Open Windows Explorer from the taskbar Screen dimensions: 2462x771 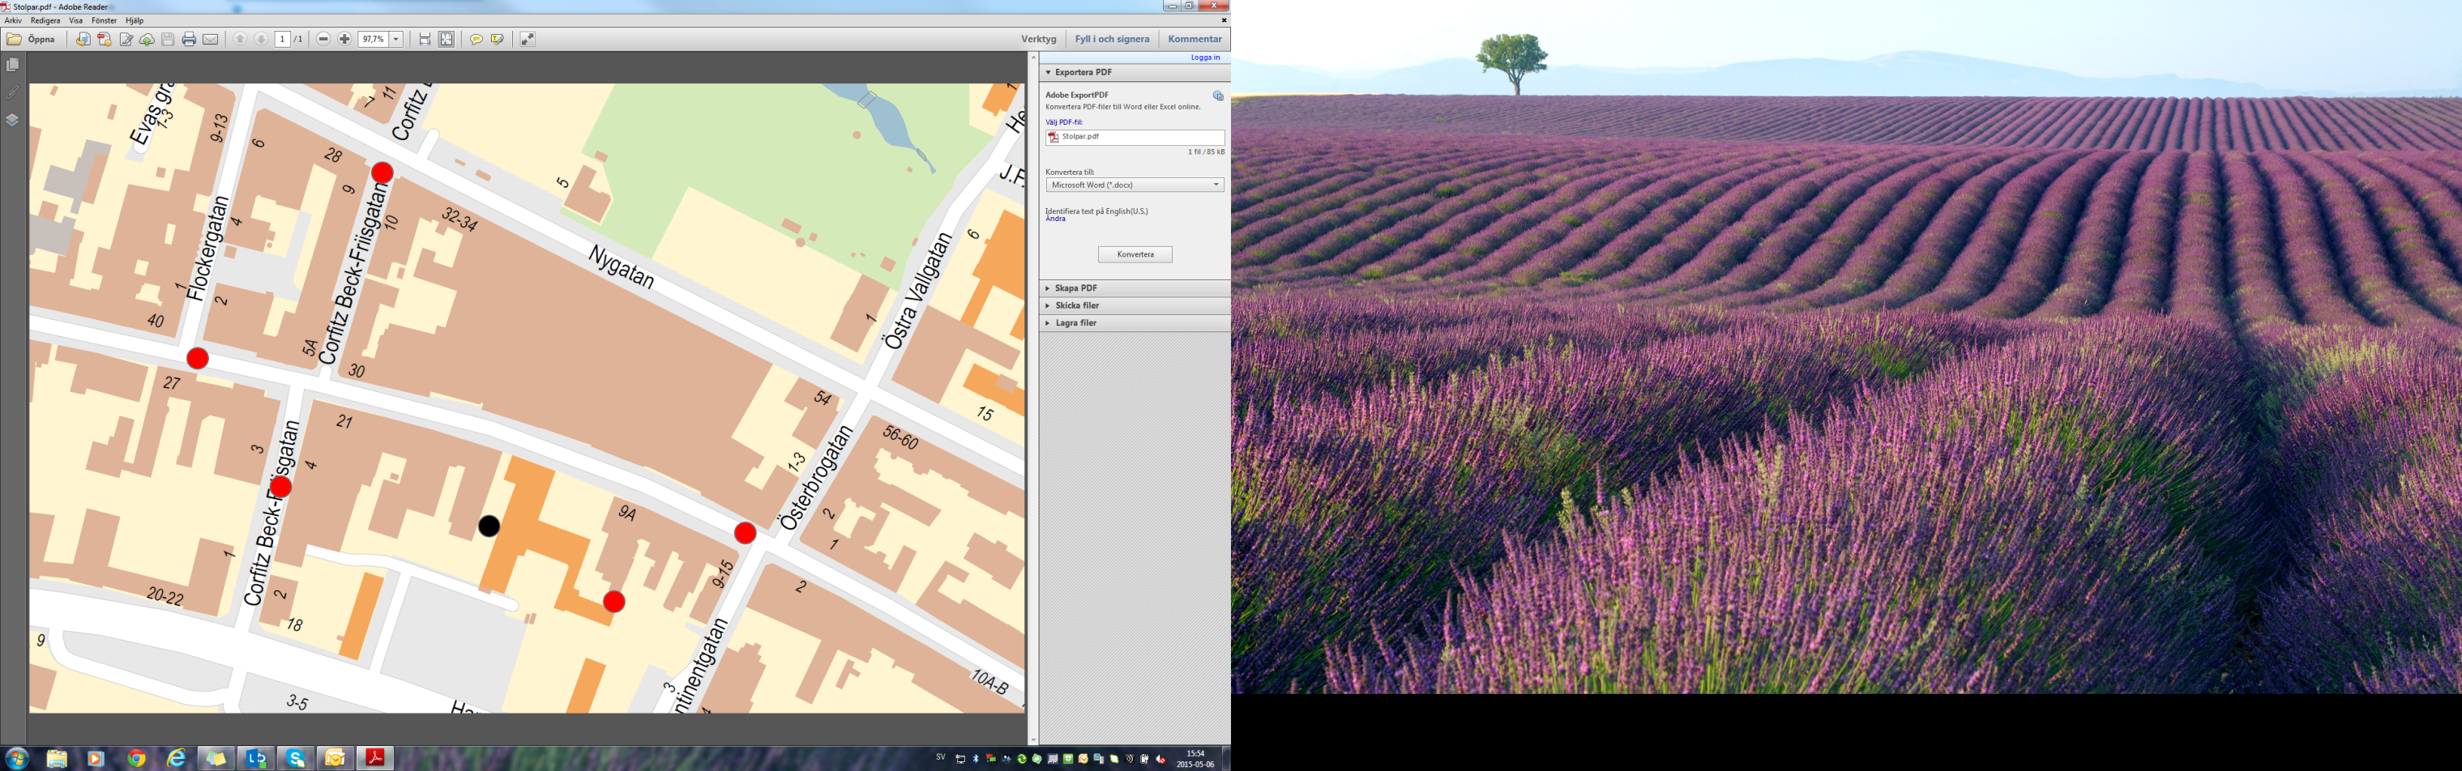click(x=57, y=759)
